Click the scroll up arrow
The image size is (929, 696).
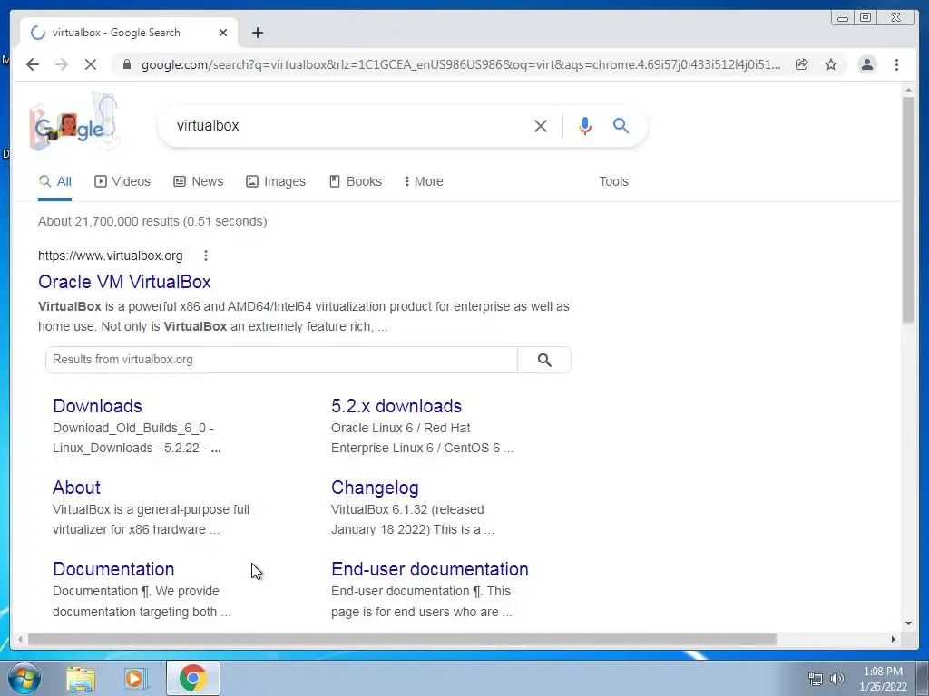(x=908, y=90)
